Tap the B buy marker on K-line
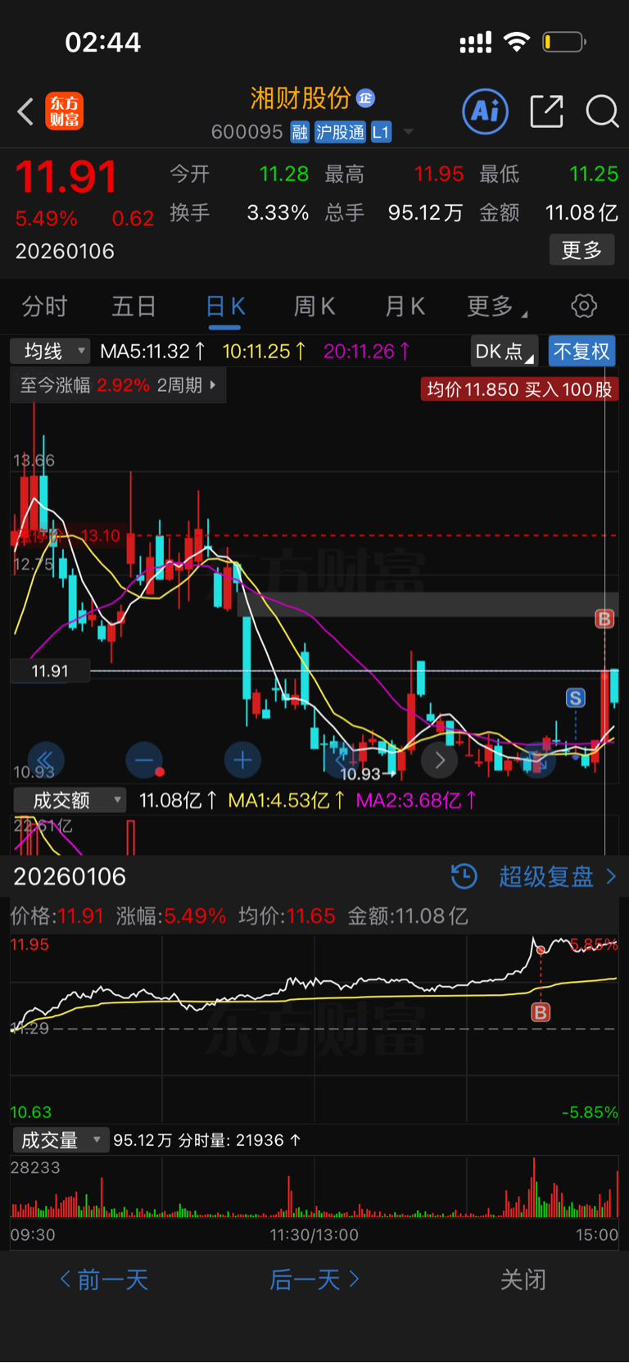This screenshot has height=1363, width=629. pyautogui.click(x=604, y=619)
